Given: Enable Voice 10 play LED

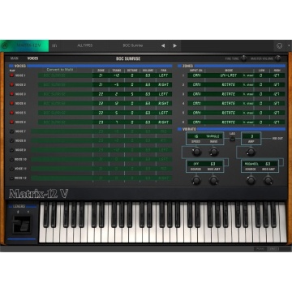Looking at the screenshot, I should pyautogui.click(x=11, y=160).
